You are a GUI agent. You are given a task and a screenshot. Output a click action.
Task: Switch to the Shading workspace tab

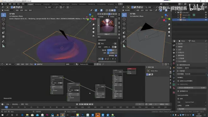74,4
